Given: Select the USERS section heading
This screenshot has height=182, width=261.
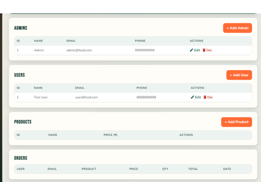Looking at the screenshot, I should click(x=19, y=75).
